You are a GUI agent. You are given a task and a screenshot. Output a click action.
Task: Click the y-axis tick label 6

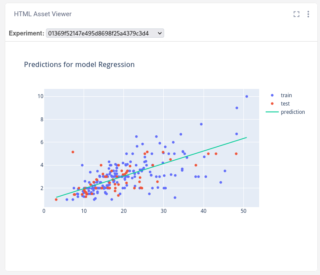pyautogui.click(x=41, y=142)
